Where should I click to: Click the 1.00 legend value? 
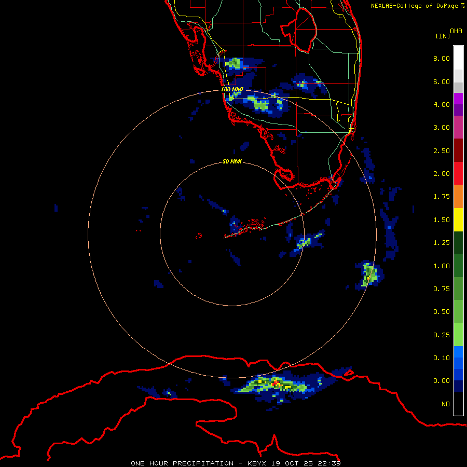pos(442,266)
